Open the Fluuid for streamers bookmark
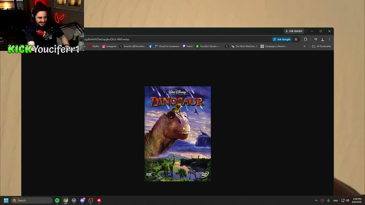The image size is (365, 205). tap(167, 46)
